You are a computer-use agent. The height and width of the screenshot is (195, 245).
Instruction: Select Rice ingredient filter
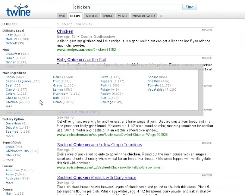pyautogui.click(x=103, y=98)
